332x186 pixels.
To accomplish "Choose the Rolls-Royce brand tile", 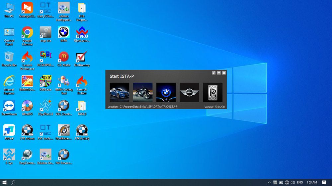I will pyautogui.click(x=212, y=92).
